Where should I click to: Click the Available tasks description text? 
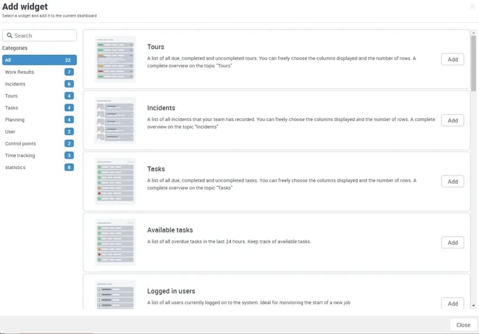click(x=229, y=241)
